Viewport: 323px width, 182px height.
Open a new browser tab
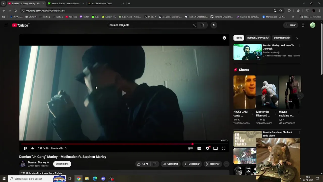coord(129,4)
